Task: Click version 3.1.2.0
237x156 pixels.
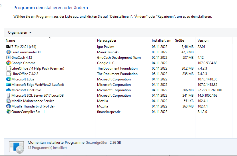Action: (202, 112)
